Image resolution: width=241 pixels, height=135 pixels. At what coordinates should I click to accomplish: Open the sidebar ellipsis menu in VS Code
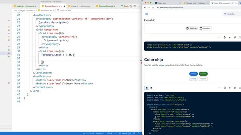(x=9, y=6)
